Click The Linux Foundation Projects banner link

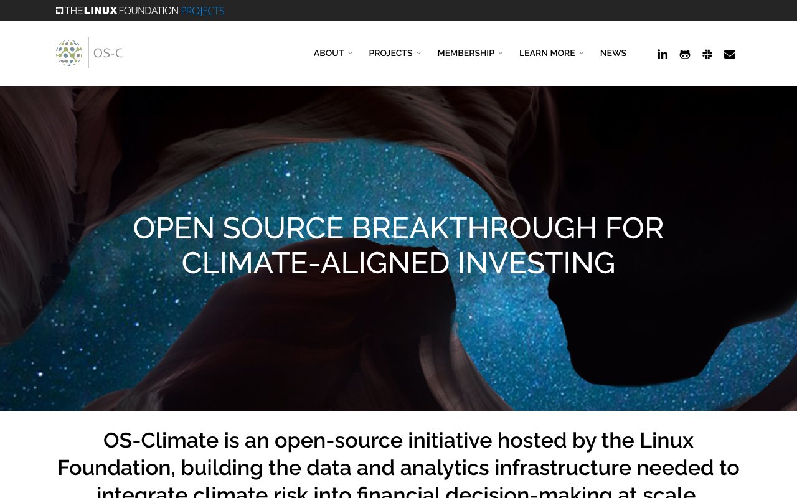pyautogui.click(x=140, y=11)
